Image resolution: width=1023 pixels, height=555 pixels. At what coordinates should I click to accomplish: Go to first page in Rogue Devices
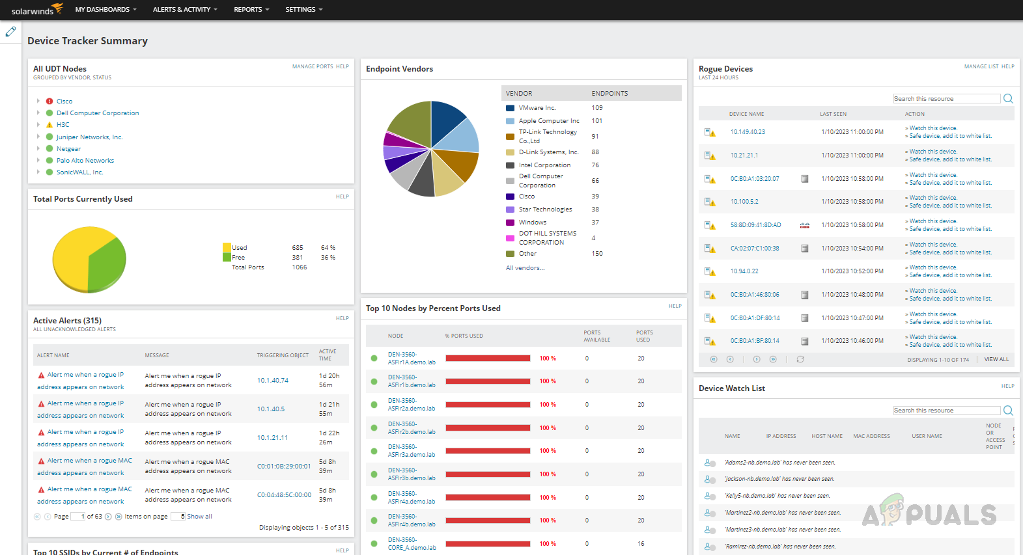click(x=714, y=359)
